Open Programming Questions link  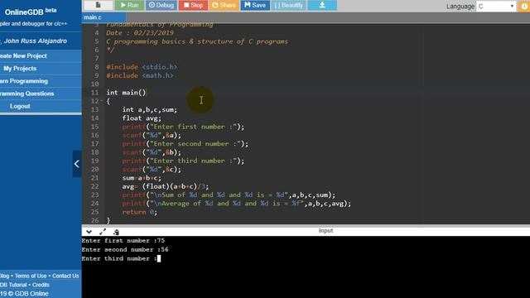(x=27, y=94)
